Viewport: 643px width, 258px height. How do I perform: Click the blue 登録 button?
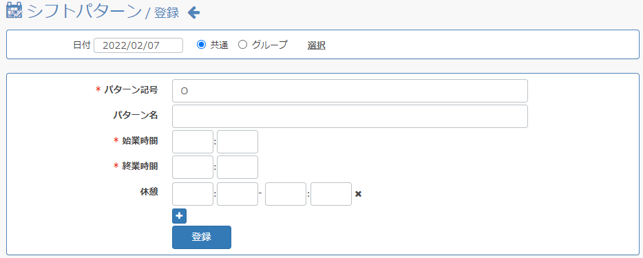[202, 237]
